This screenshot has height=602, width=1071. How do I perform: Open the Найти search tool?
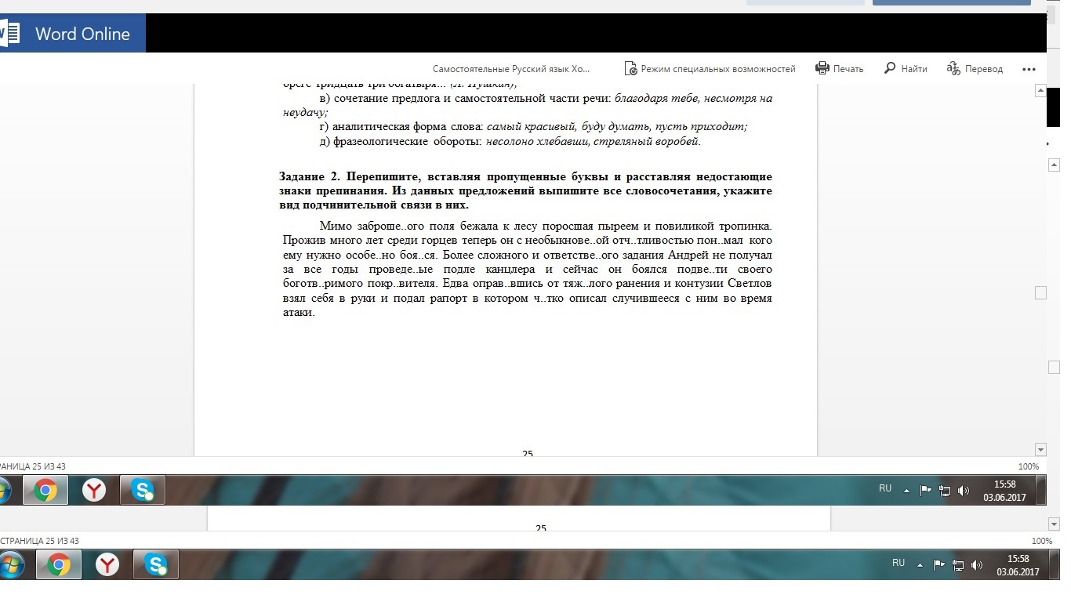click(x=906, y=69)
